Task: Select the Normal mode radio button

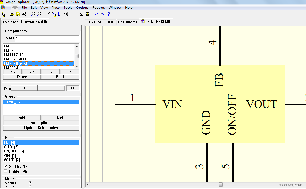Action: [x=30, y=182]
